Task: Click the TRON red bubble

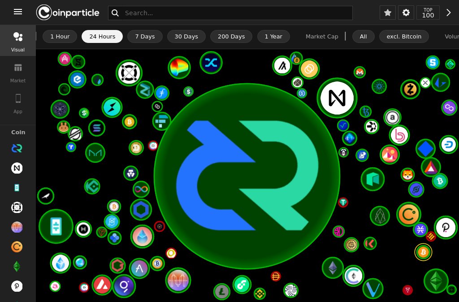Action: [x=407, y=290]
